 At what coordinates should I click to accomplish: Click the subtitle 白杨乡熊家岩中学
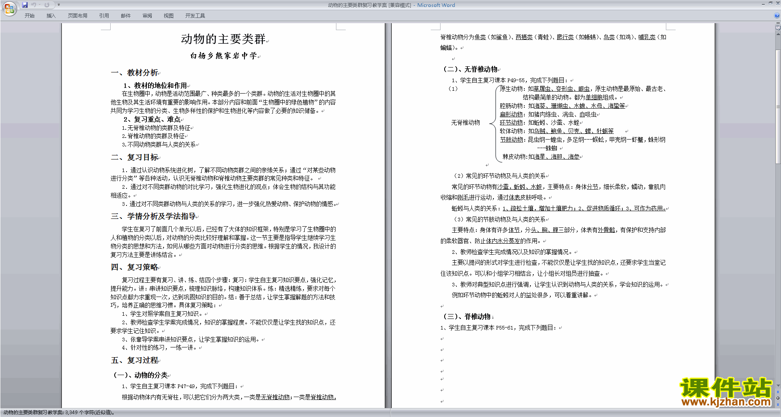pyautogui.click(x=223, y=56)
